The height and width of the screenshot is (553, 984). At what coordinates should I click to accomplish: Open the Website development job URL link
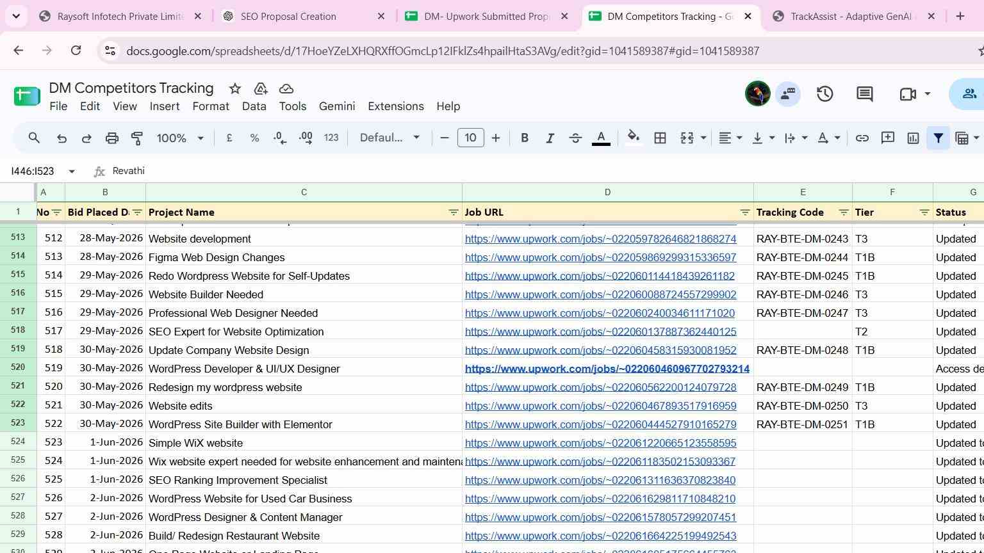[x=600, y=239]
